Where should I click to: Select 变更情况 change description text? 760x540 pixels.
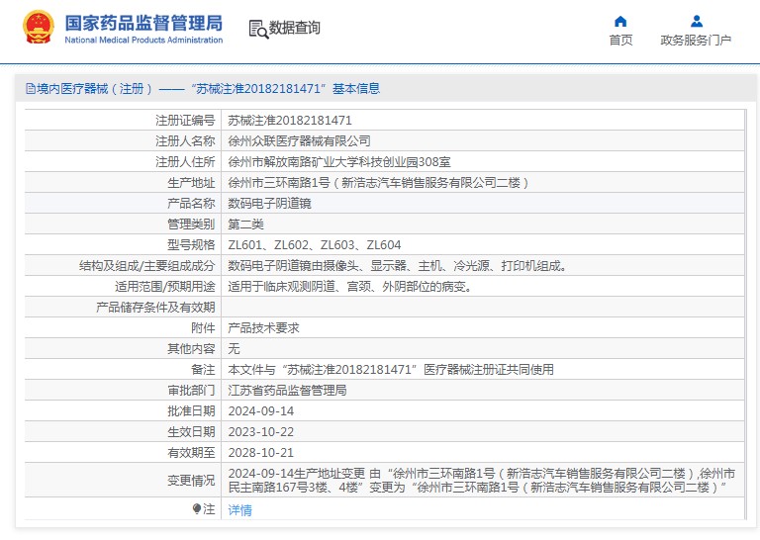pos(482,481)
